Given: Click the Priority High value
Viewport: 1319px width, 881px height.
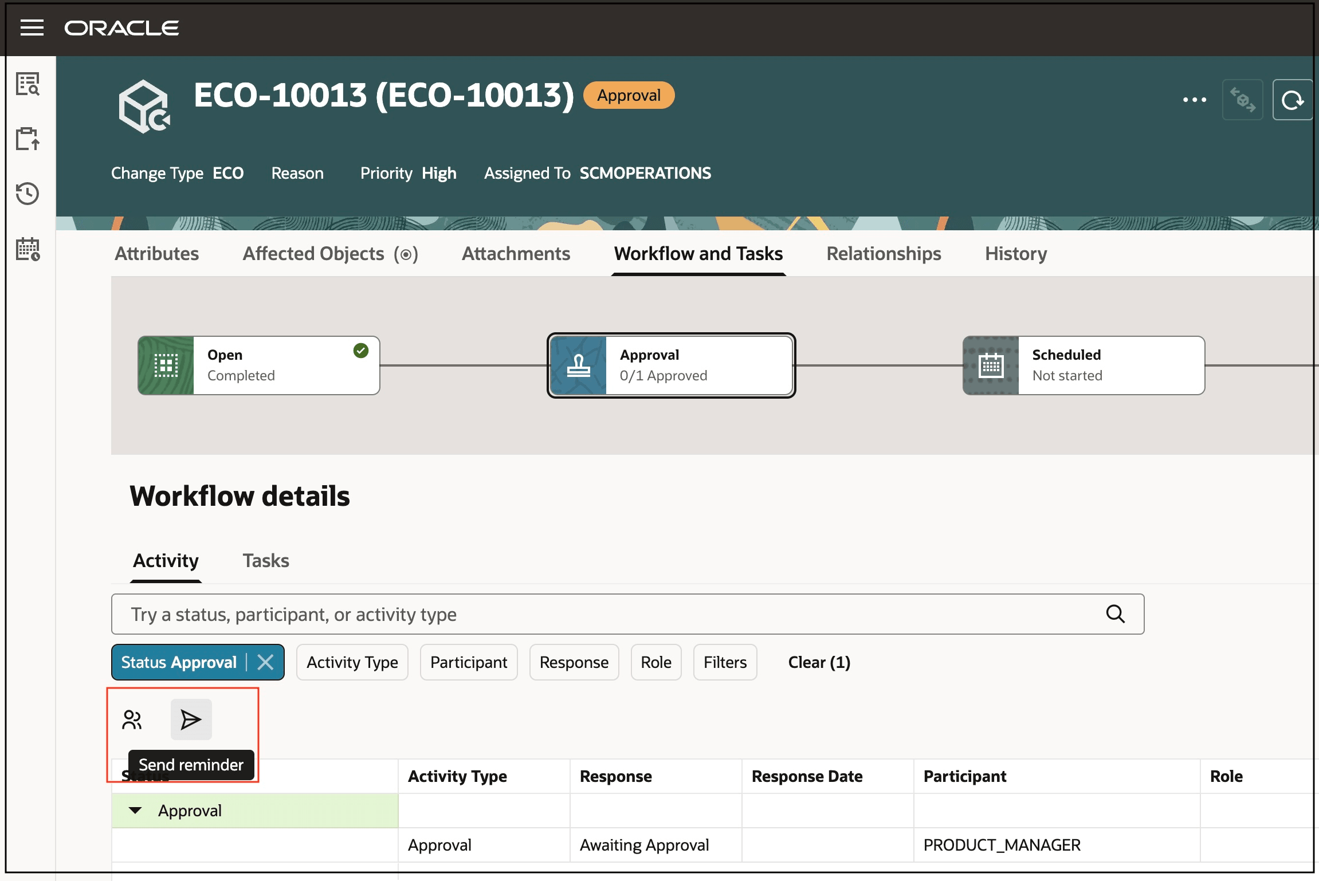Looking at the screenshot, I should pyautogui.click(x=439, y=173).
